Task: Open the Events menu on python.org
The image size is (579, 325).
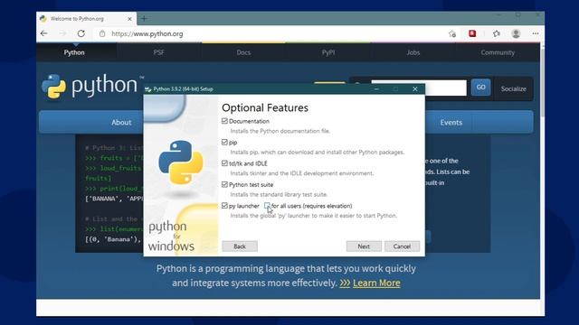Action: point(451,123)
